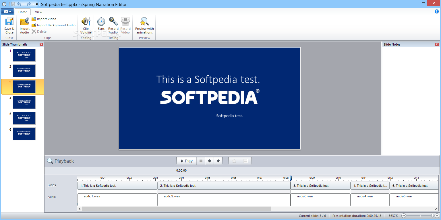Click the 3637% zoom value
The width and height of the screenshot is (441, 220).
pyautogui.click(x=393, y=216)
